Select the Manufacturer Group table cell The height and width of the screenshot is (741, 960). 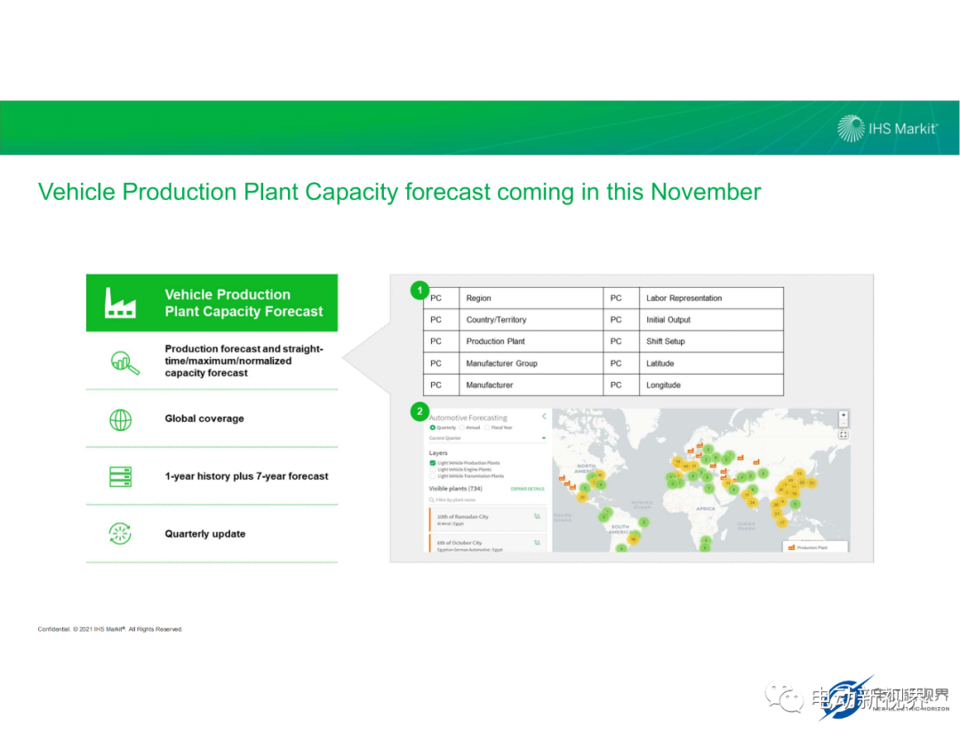coord(531,363)
